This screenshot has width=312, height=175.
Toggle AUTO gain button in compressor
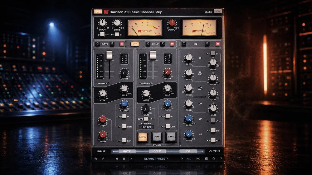pos(146,119)
